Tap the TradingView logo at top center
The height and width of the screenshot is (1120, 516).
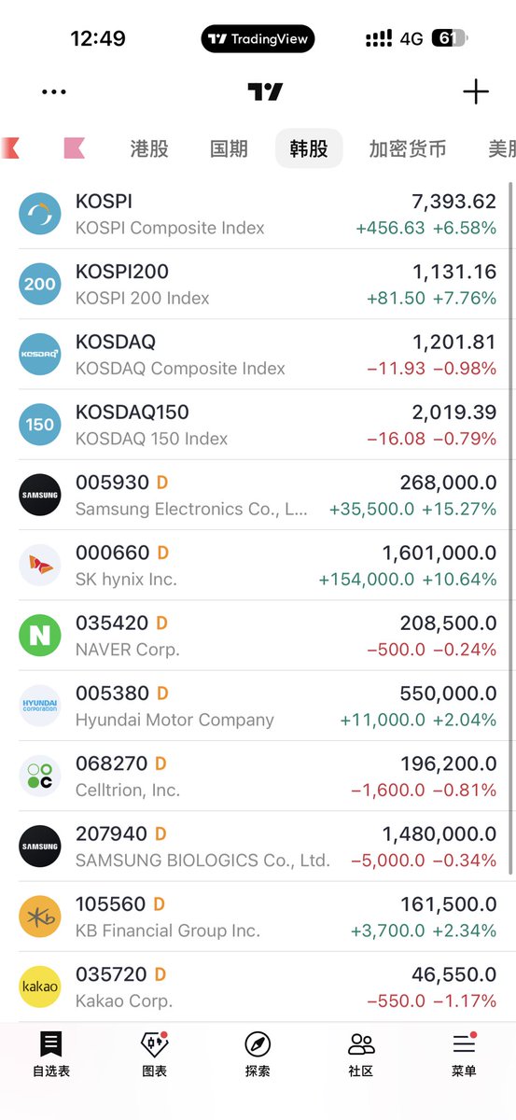265,91
